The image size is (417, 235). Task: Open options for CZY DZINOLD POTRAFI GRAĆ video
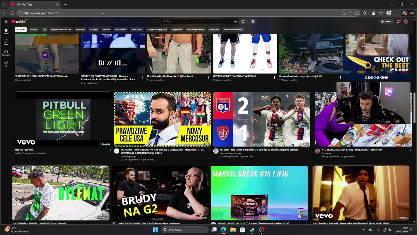274,78
